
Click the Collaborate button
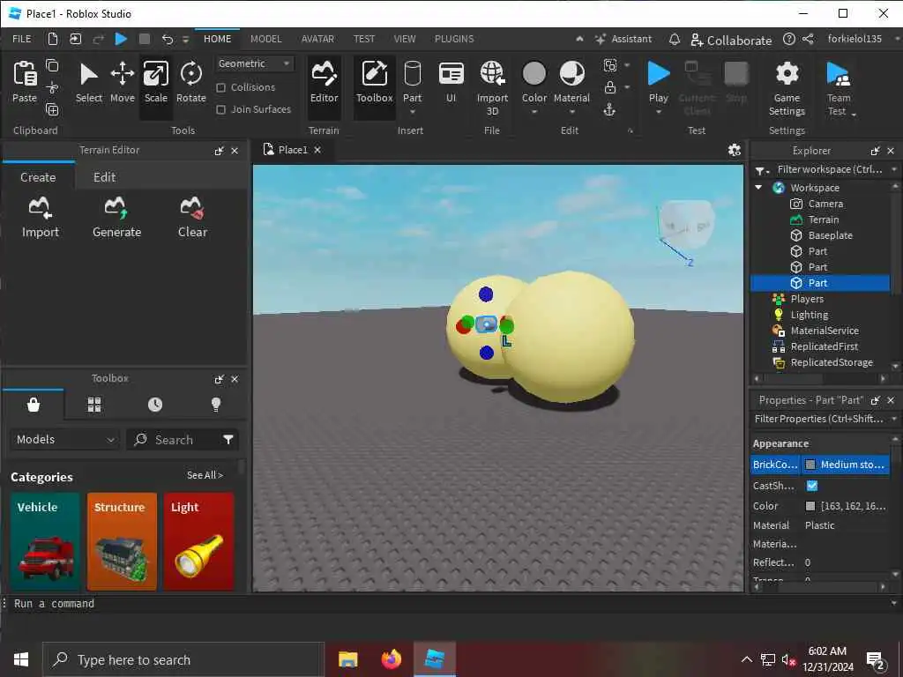coord(731,40)
